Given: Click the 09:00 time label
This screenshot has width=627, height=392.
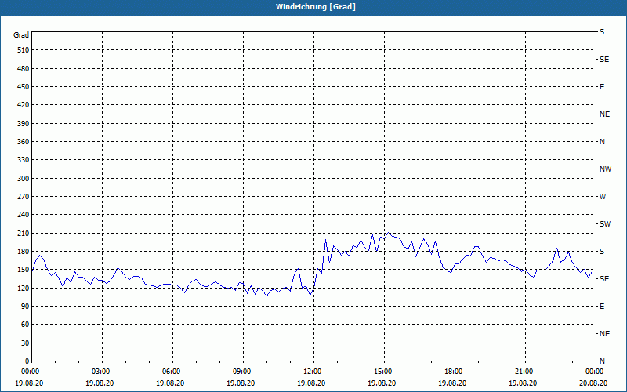Looking at the screenshot, I should (243, 372).
